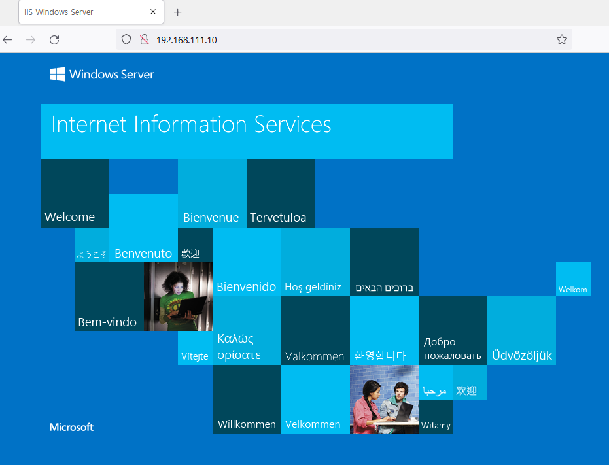Click the Vítejte tile
This screenshot has width=609, height=465.
pos(195,348)
